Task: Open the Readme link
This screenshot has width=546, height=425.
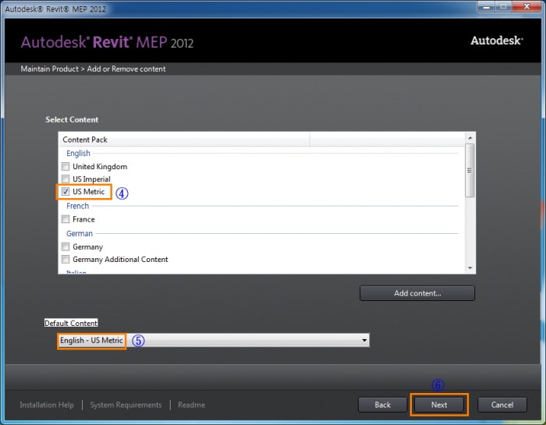Action: click(x=191, y=405)
